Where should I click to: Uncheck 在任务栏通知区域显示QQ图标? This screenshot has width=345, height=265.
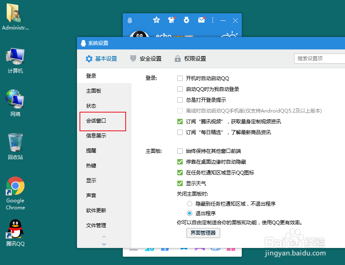[x=180, y=172]
